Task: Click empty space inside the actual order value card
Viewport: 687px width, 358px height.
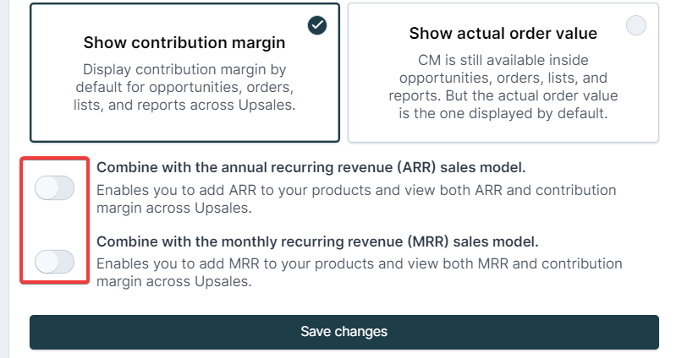Action: click(x=503, y=133)
